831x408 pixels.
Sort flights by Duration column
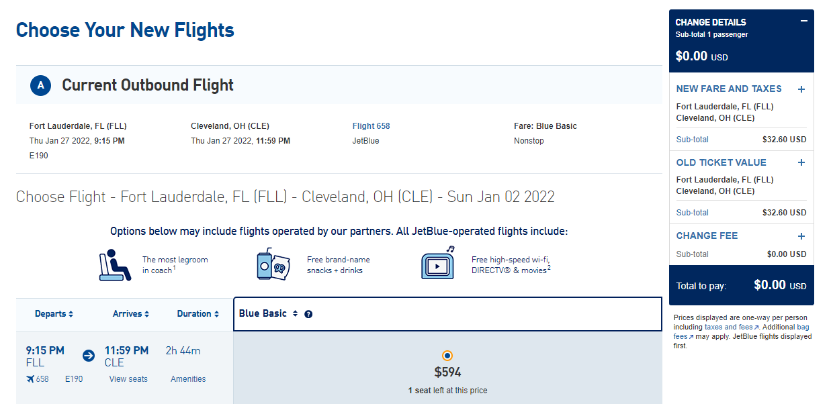coord(198,314)
